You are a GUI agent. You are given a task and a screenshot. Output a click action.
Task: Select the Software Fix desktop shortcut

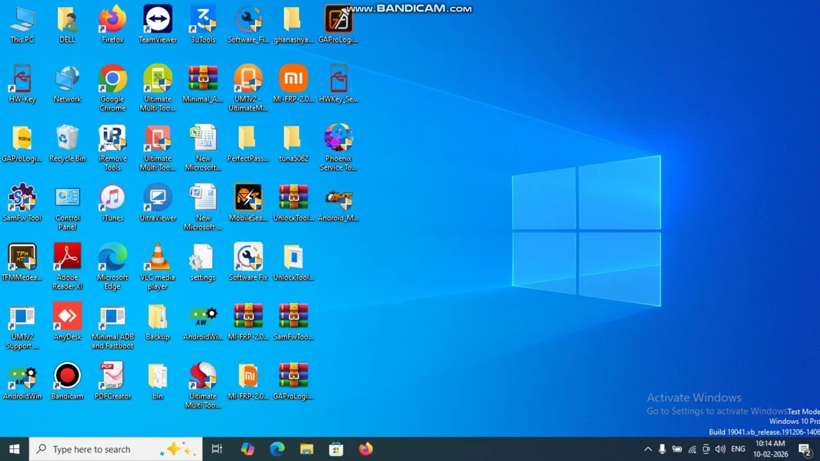point(248,263)
